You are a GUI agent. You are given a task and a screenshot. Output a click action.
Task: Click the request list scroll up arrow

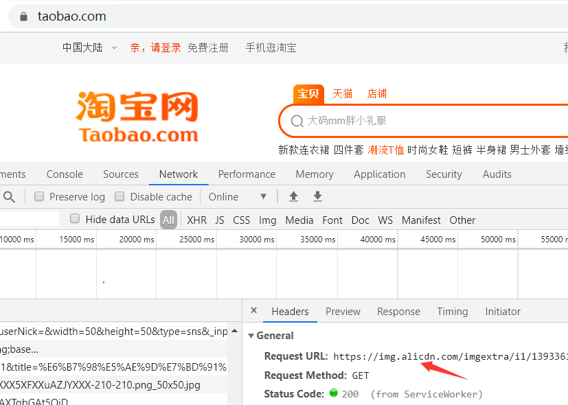pyautogui.click(x=234, y=330)
